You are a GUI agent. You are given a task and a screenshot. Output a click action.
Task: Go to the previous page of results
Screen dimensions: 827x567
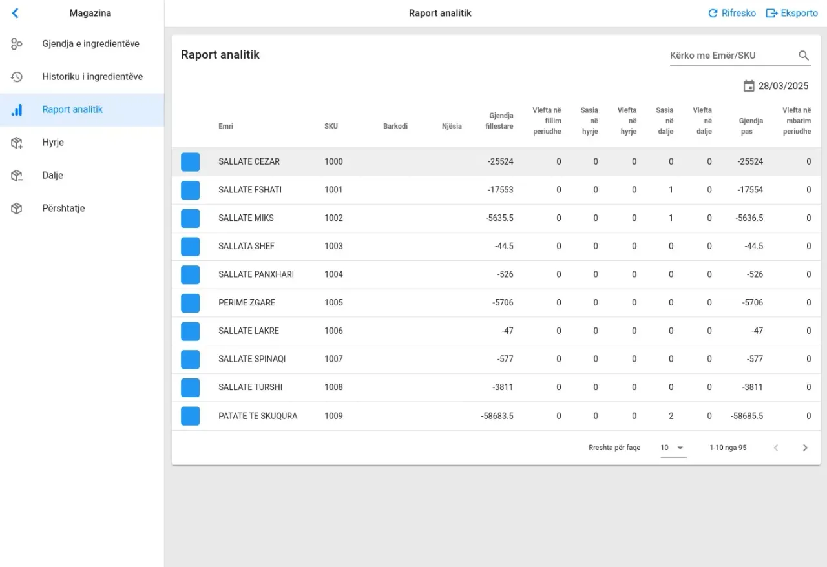[x=776, y=448]
